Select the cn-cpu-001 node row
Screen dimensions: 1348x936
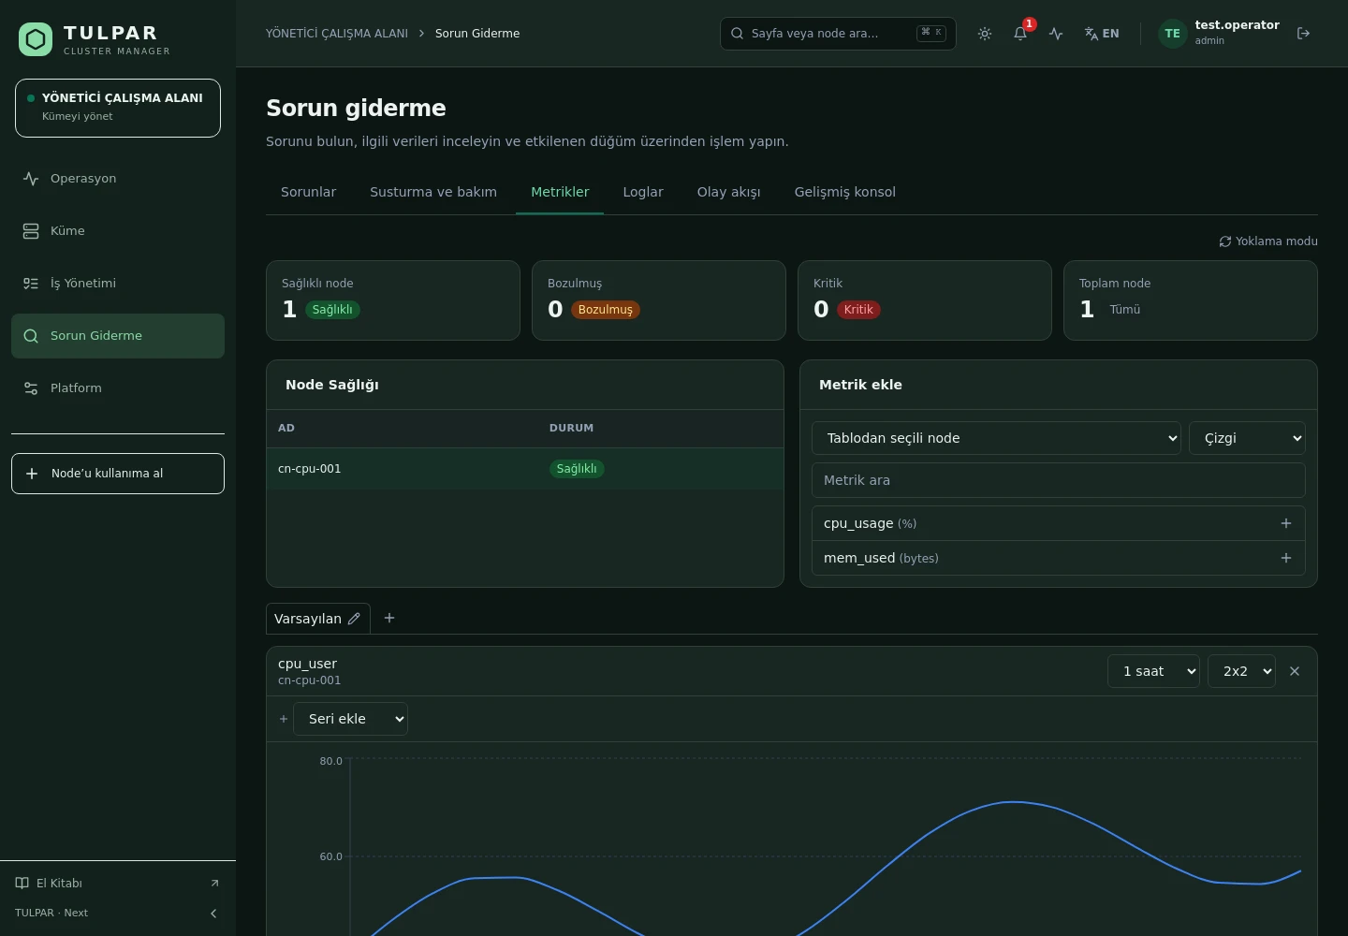tap(525, 469)
